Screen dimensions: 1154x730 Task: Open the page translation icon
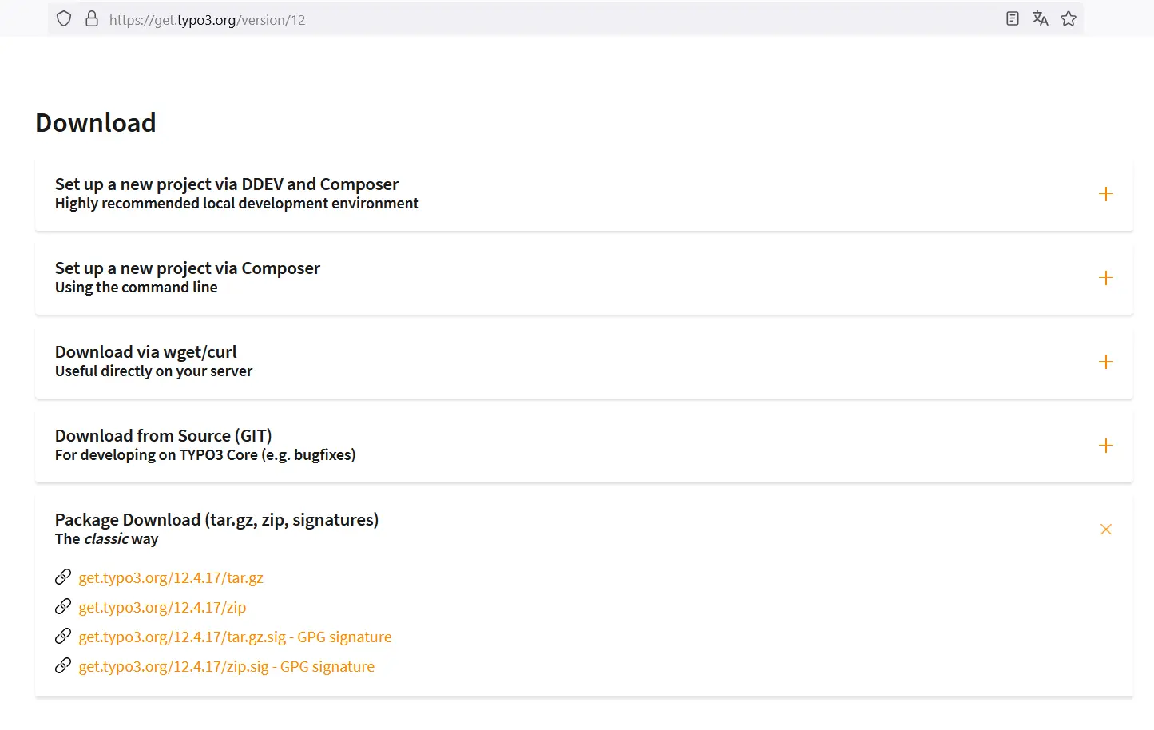coord(1040,18)
